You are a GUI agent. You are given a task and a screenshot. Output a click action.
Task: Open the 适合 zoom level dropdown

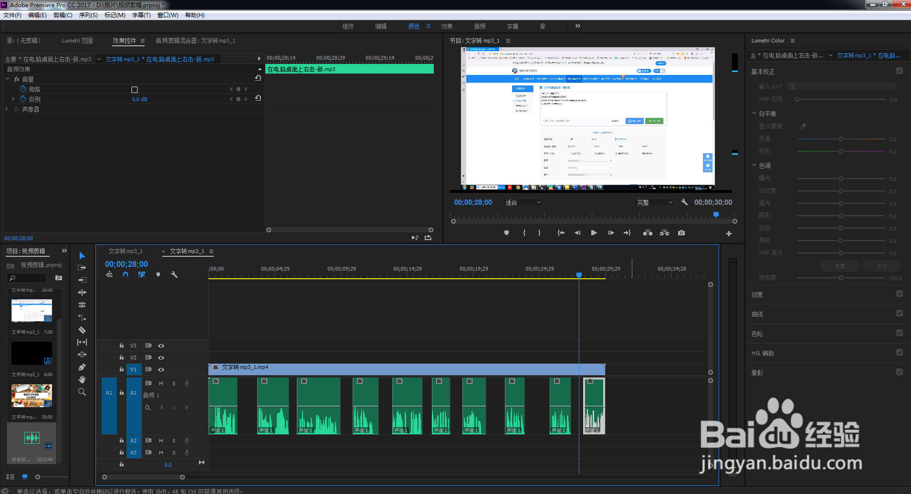tap(523, 202)
